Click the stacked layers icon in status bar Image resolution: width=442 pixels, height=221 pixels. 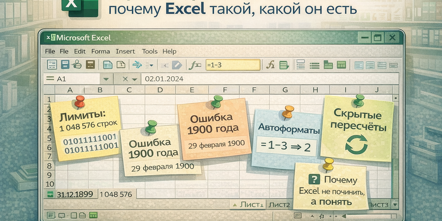click(82, 215)
